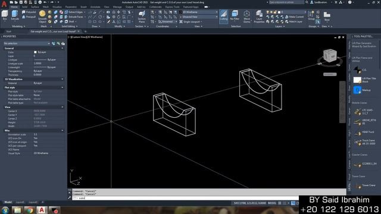
Task: Expand the Modeling panel flyout
Action: coord(18,26)
